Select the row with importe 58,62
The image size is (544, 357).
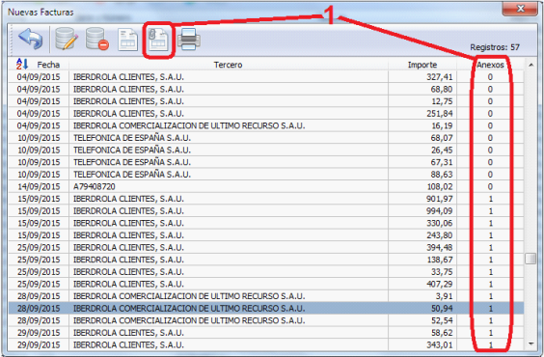pos(266,332)
